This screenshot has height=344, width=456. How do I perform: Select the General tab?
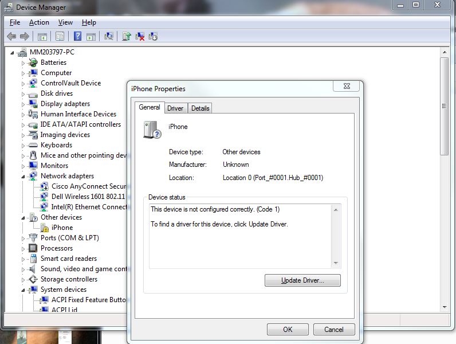(x=150, y=107)
